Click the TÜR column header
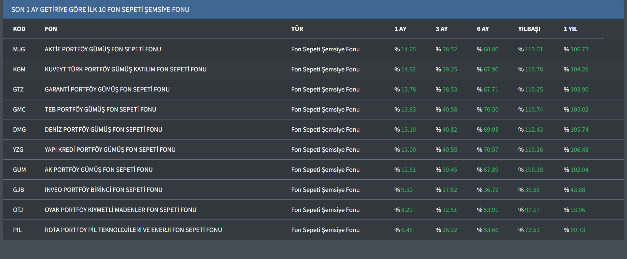This screenshot has height=259, width=627. [297, 29]
